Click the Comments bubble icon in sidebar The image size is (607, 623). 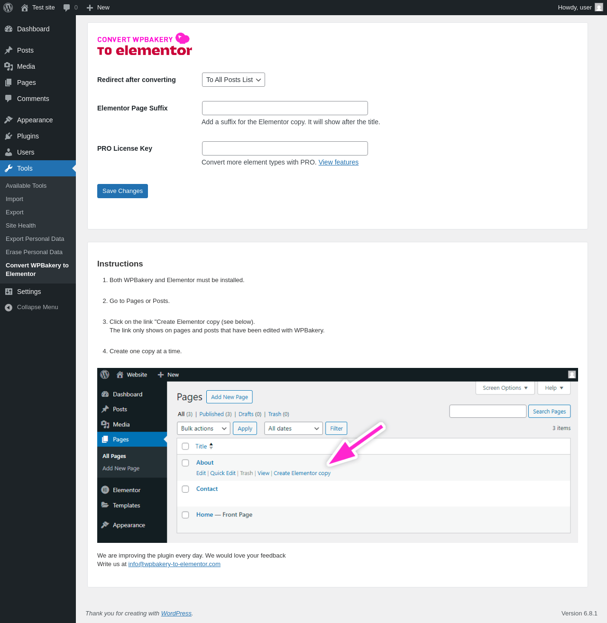point(9,99)
